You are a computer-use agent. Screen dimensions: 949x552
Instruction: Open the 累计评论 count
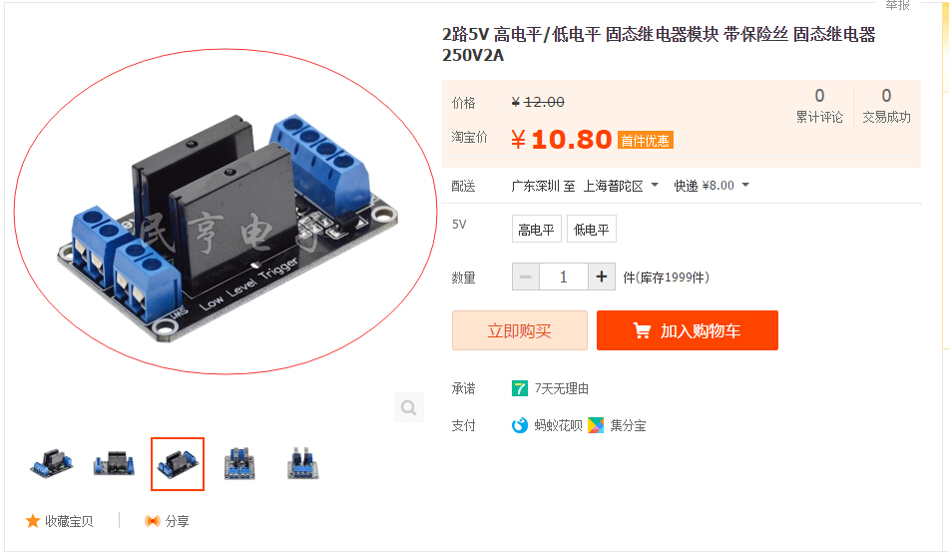(x=819, y=106)
